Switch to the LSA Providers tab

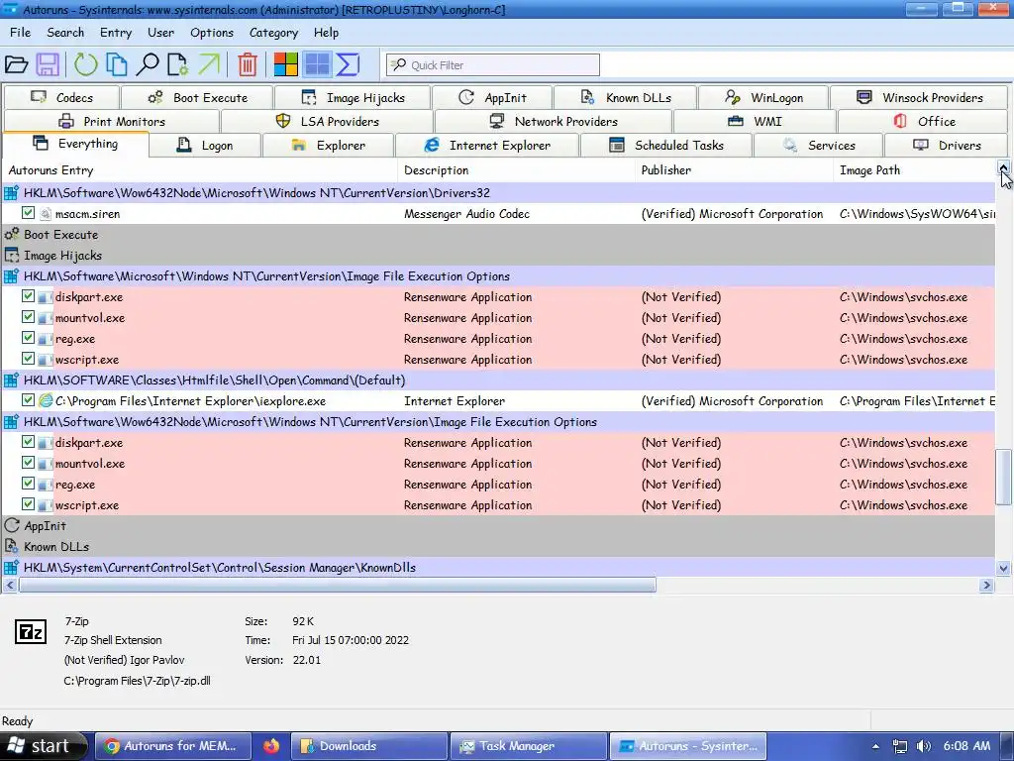[x=327, y=122]
